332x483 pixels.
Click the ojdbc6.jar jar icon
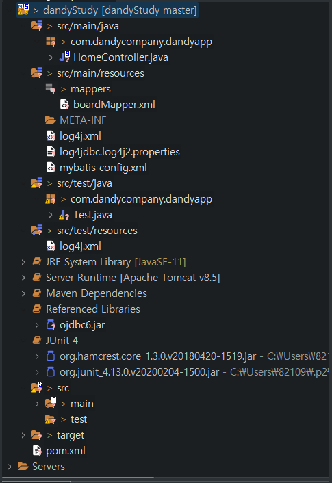51,325
